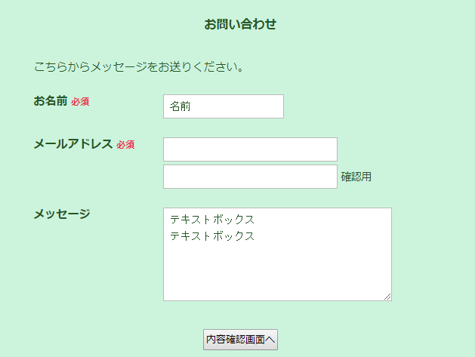Click the 必須 mark beside メールアドレス
This screenshot has width=475, height=357.
click(125, 145)
